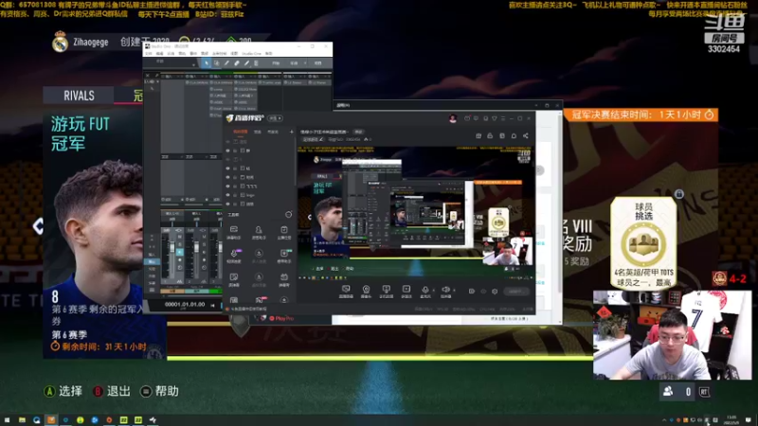Open the Windows Start button
The image size is (758, 426).
[x=7, y=420]
